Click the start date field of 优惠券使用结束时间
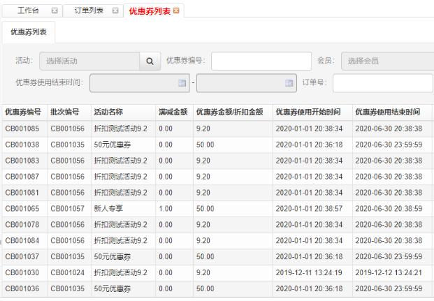 pyautogui.click(x=140, y=82)
